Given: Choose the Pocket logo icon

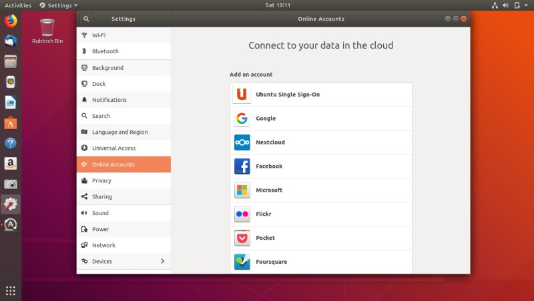Looking at the screenshot, I should point(242,238).
